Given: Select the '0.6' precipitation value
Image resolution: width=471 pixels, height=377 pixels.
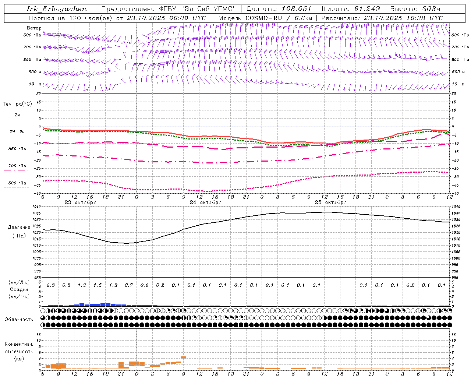Looking at the screenshot, I should pos(145,285).
